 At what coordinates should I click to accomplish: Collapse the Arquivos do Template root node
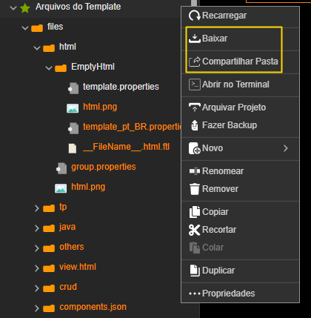tap(13, 7)
